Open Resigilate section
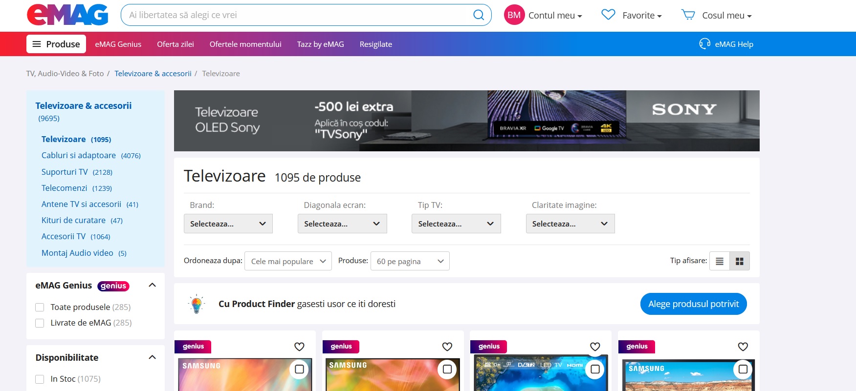This screenshot has height=391, width=856. coord(376,44)
